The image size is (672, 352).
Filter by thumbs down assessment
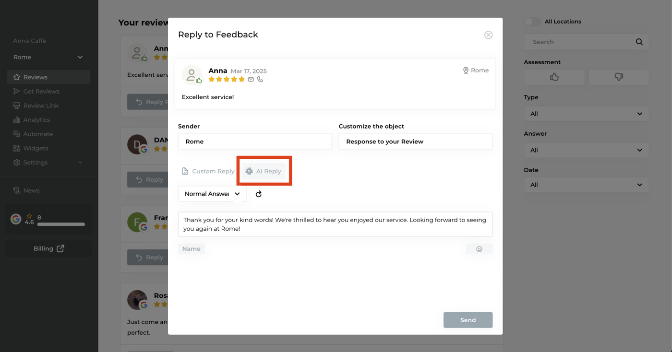[618, 77]
